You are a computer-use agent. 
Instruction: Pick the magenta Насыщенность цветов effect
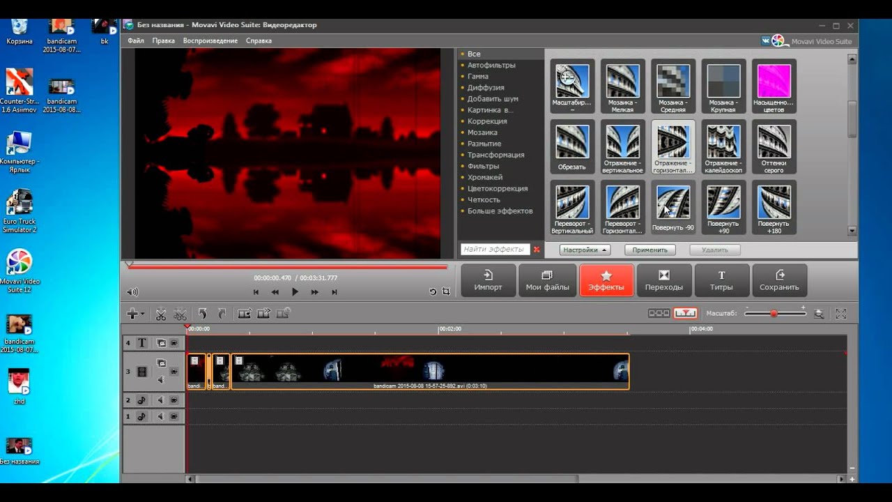tap(774, 86)
